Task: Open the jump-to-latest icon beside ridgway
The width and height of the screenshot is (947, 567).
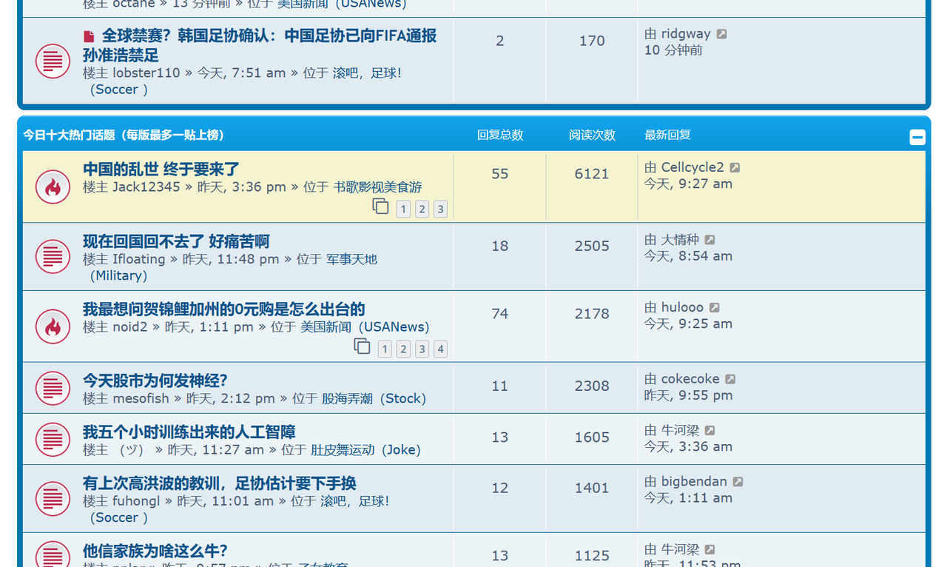Action: tap(722, 34)
